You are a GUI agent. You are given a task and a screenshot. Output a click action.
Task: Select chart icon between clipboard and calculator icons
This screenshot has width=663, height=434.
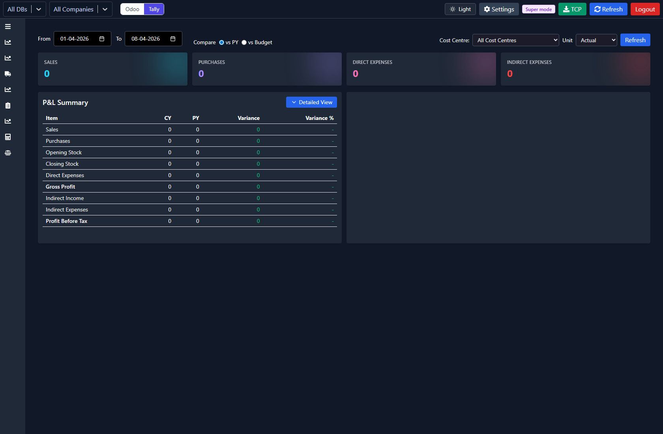click(8, 121)
